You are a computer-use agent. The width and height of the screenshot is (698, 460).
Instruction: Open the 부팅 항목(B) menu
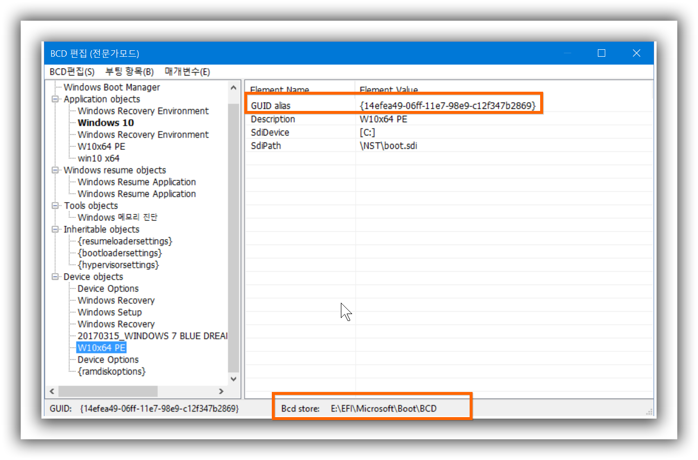[130, 72]
